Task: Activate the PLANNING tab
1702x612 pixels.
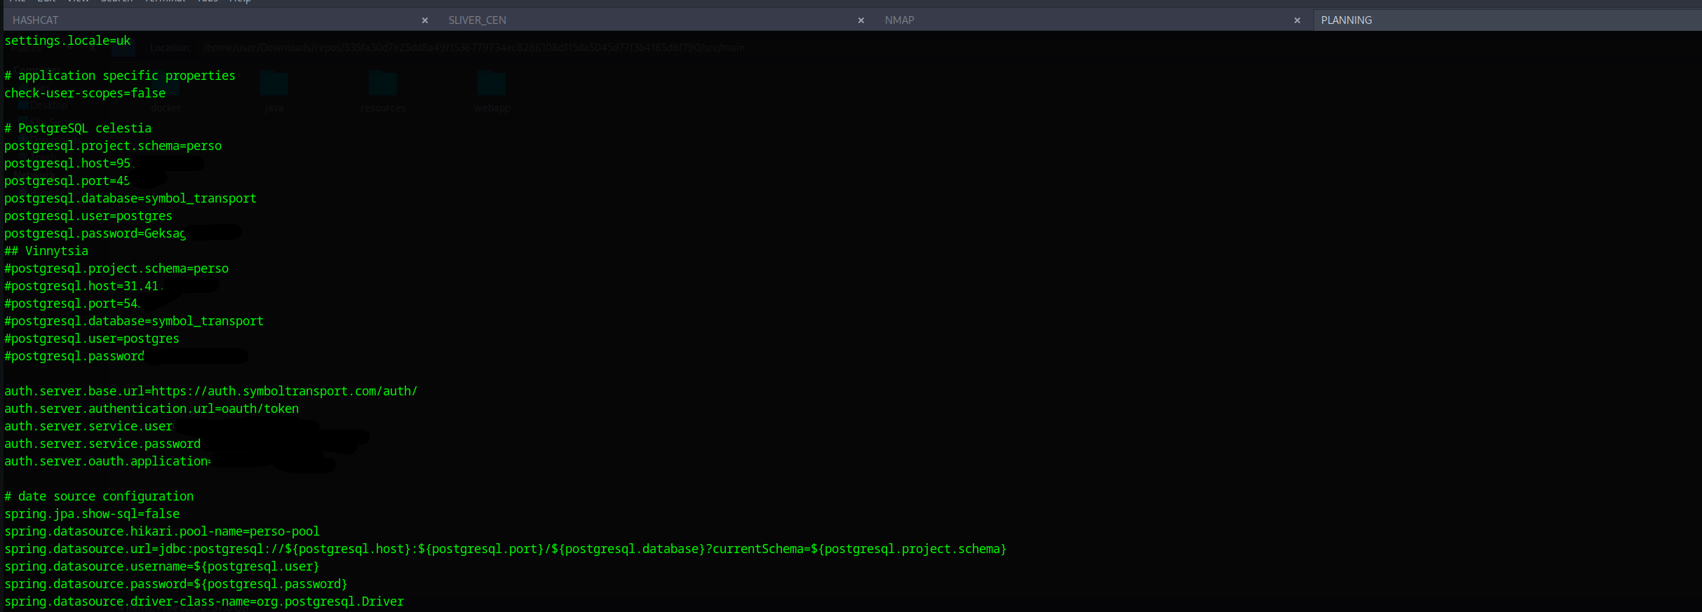Action: tap(1346, 20)
